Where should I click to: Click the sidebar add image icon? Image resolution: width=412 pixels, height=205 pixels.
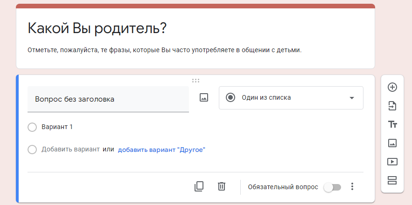[392, 143]
